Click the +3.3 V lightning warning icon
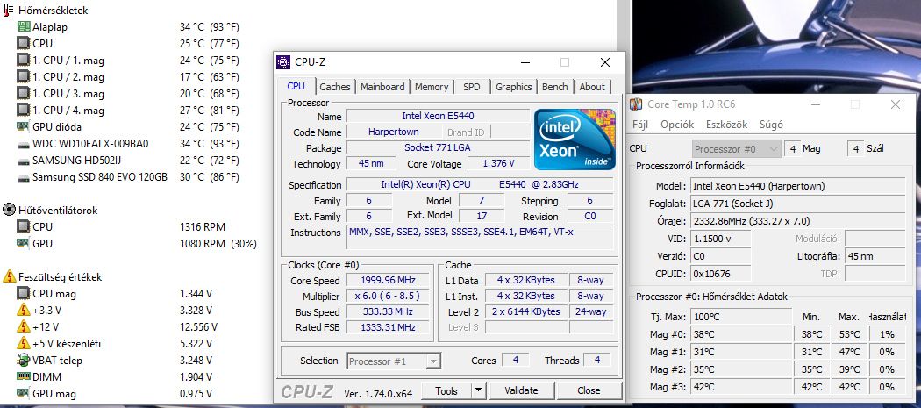 (24, 311)
